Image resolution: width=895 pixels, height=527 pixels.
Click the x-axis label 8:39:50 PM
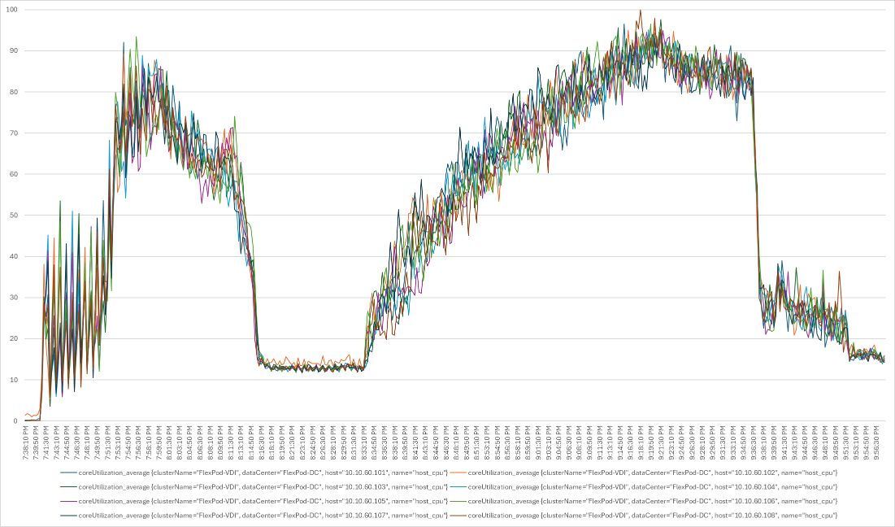tap(404, 441)
